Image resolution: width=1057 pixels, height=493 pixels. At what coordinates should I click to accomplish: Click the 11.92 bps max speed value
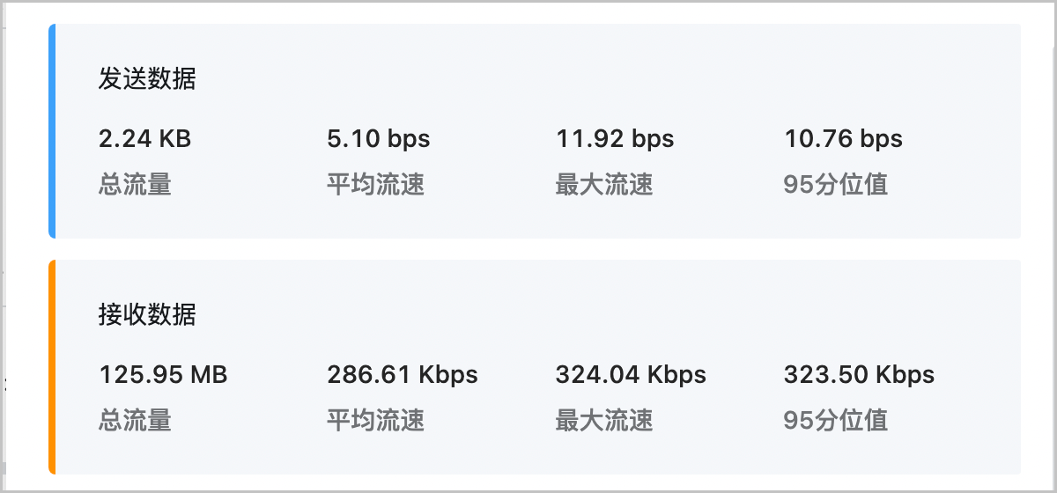(x=615, y=138)
